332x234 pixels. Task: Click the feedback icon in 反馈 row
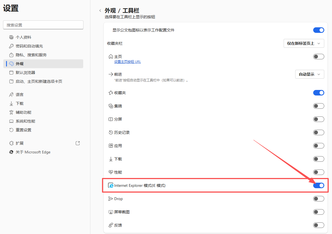pos(111,225)
